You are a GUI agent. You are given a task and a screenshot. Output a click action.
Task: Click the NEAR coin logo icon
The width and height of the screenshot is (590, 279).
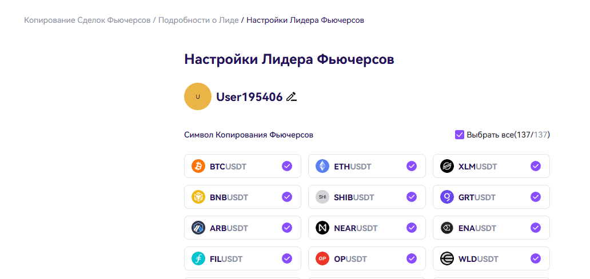[322, 228]
